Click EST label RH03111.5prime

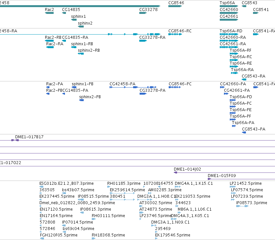(108, 216)
